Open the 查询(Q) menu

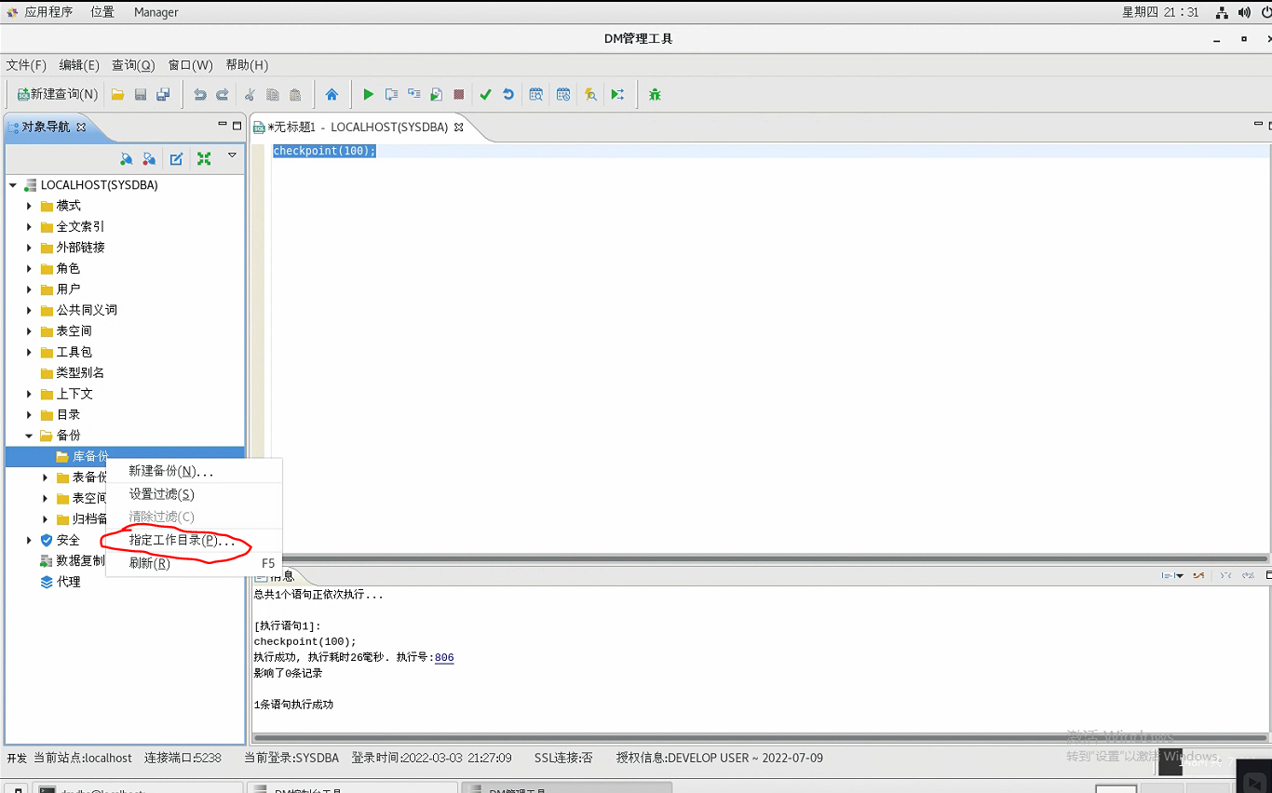point(133,65)
